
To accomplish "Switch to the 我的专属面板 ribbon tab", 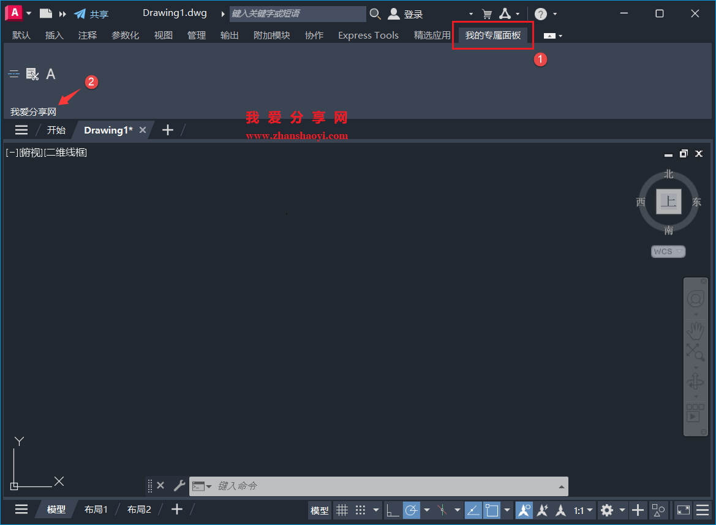I will [x=492, y=35].
